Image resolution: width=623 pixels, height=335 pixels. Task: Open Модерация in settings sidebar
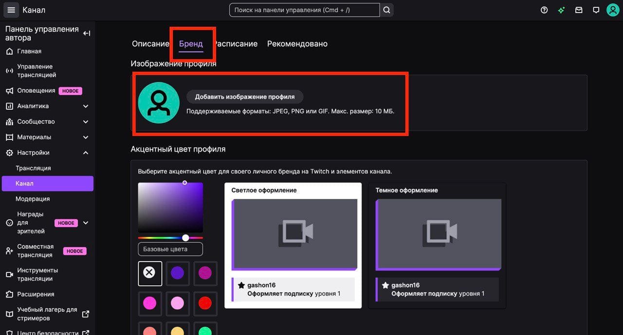[x=33, y=199]
